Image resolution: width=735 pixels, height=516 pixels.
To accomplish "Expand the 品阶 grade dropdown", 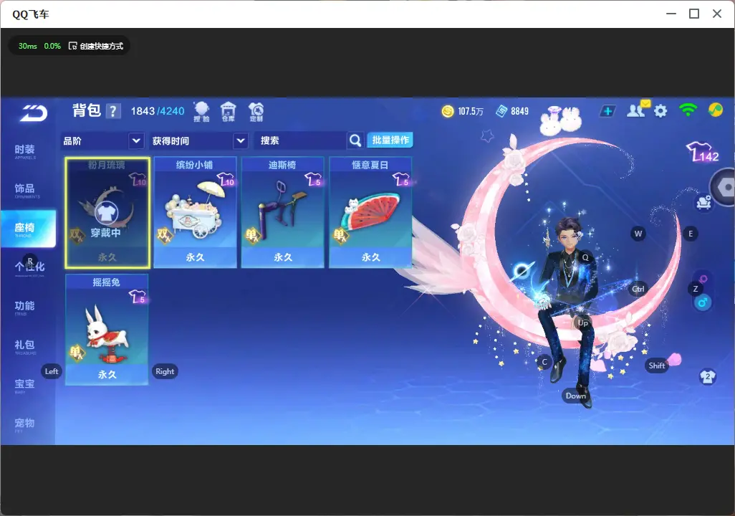I will pos(102,140).
